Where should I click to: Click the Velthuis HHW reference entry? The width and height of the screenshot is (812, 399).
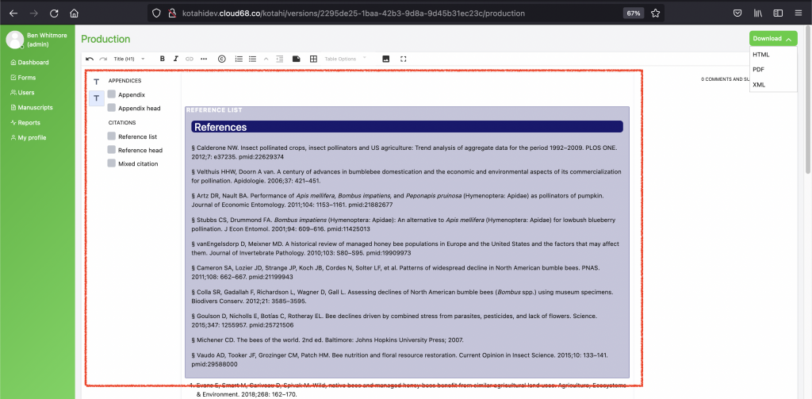point(407,176)
